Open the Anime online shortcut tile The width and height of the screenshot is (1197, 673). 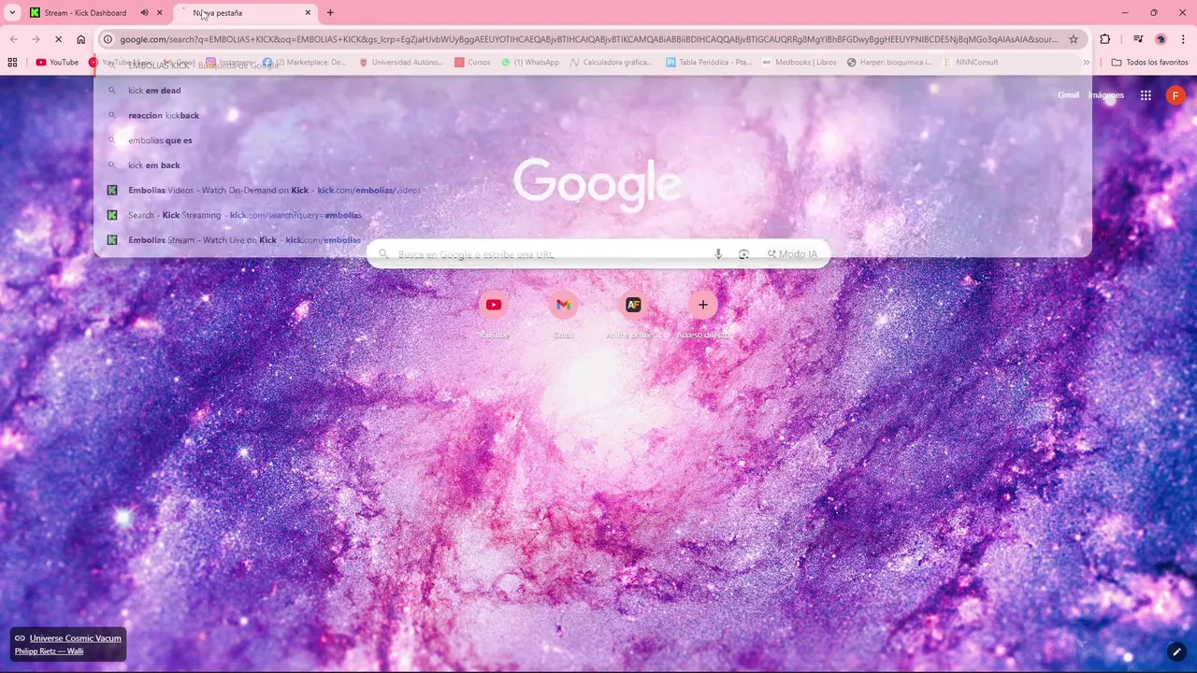(x=633, y=313)
